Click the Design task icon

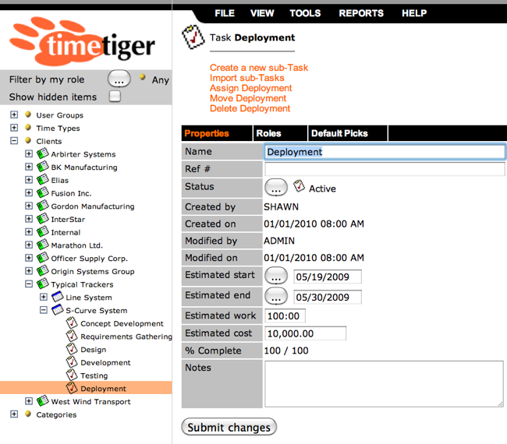tap(72, 349)
